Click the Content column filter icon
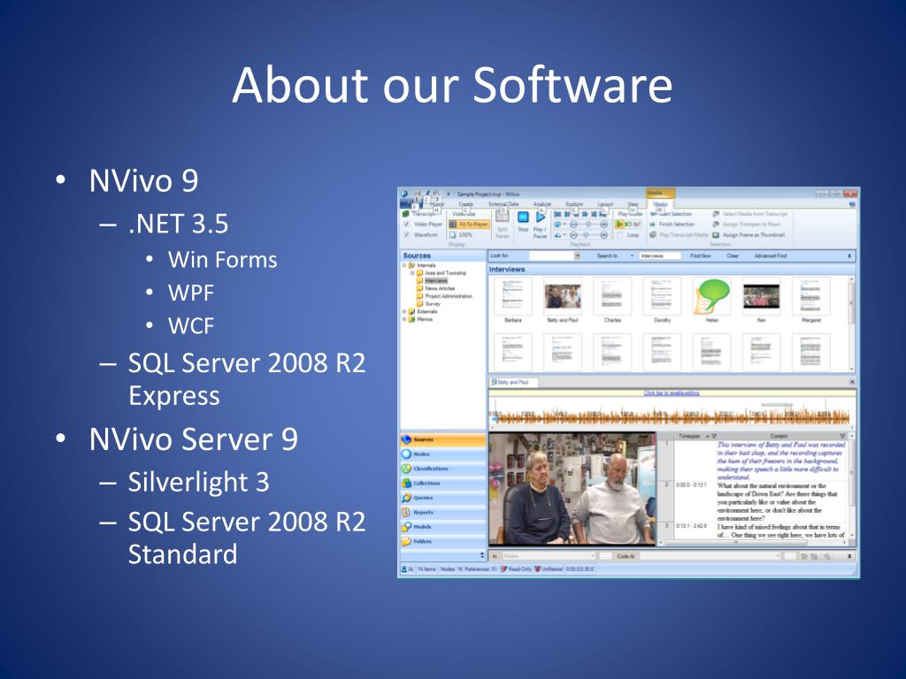The image size is (906, 679). click(x=842, y=436)
